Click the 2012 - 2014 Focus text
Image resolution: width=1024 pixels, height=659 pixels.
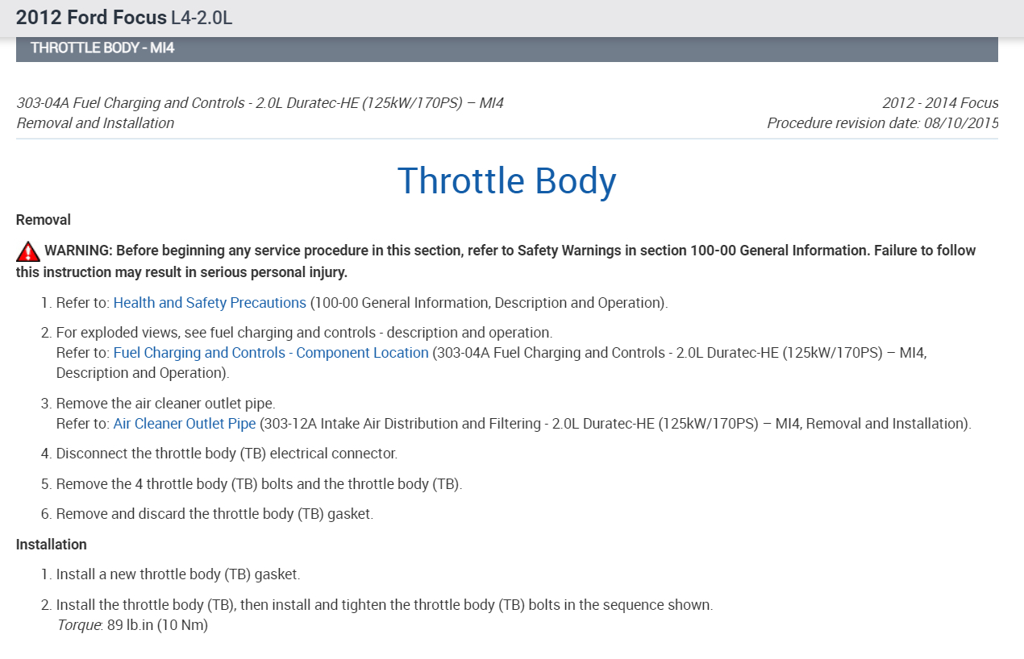coord(940,103)
